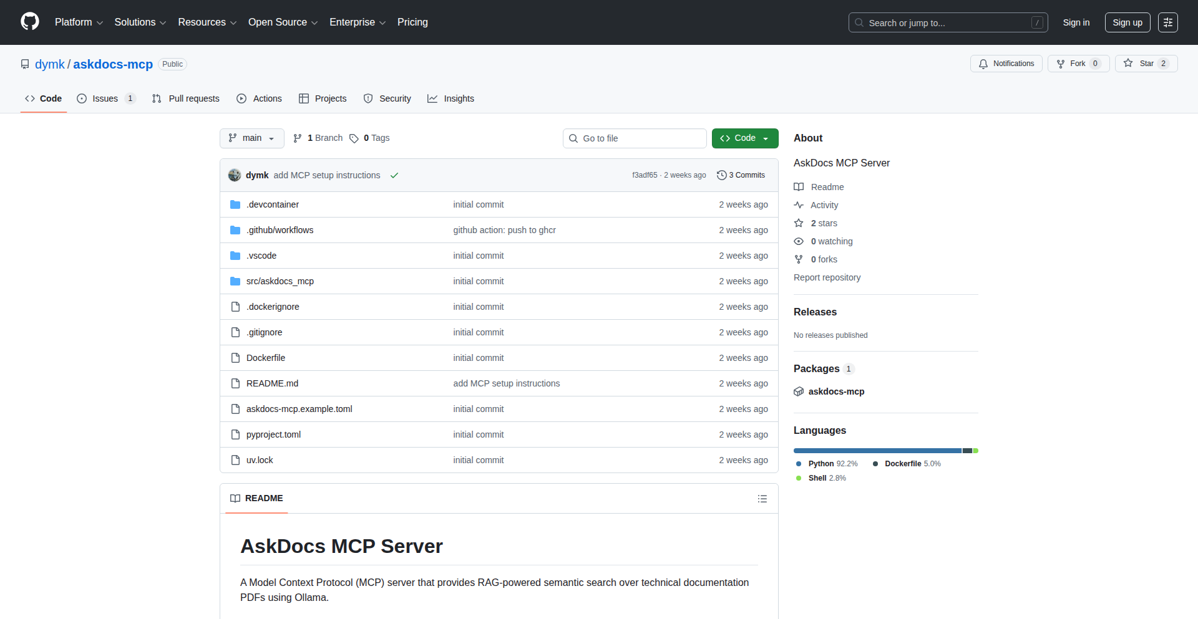Open Notifications for this repository
Screen dimensions: 1198x619
[1006, 64]
